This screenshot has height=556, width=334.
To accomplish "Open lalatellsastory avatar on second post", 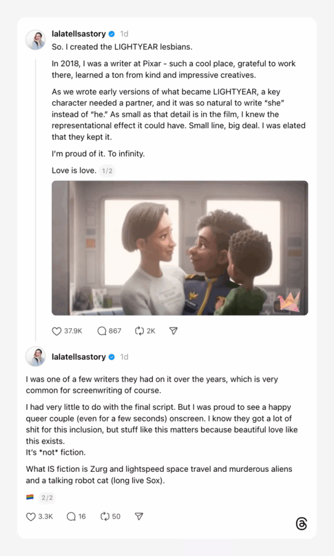I will 35,356.
